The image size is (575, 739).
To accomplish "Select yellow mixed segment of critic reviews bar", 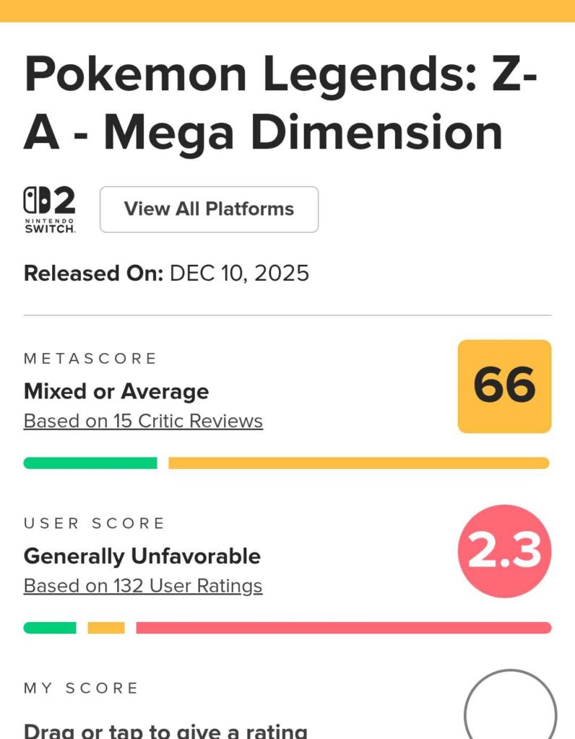I will tap(358, 463).
